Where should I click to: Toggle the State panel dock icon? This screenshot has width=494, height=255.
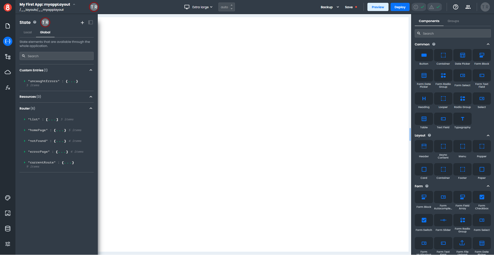[91, 23]
